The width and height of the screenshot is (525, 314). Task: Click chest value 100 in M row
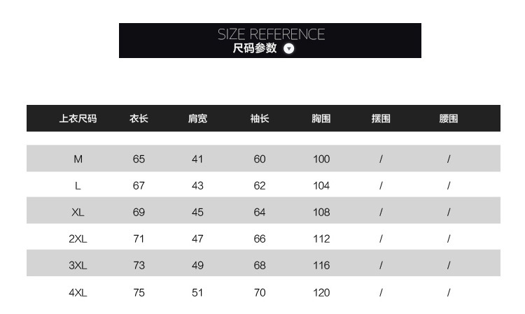click(321, 159)
